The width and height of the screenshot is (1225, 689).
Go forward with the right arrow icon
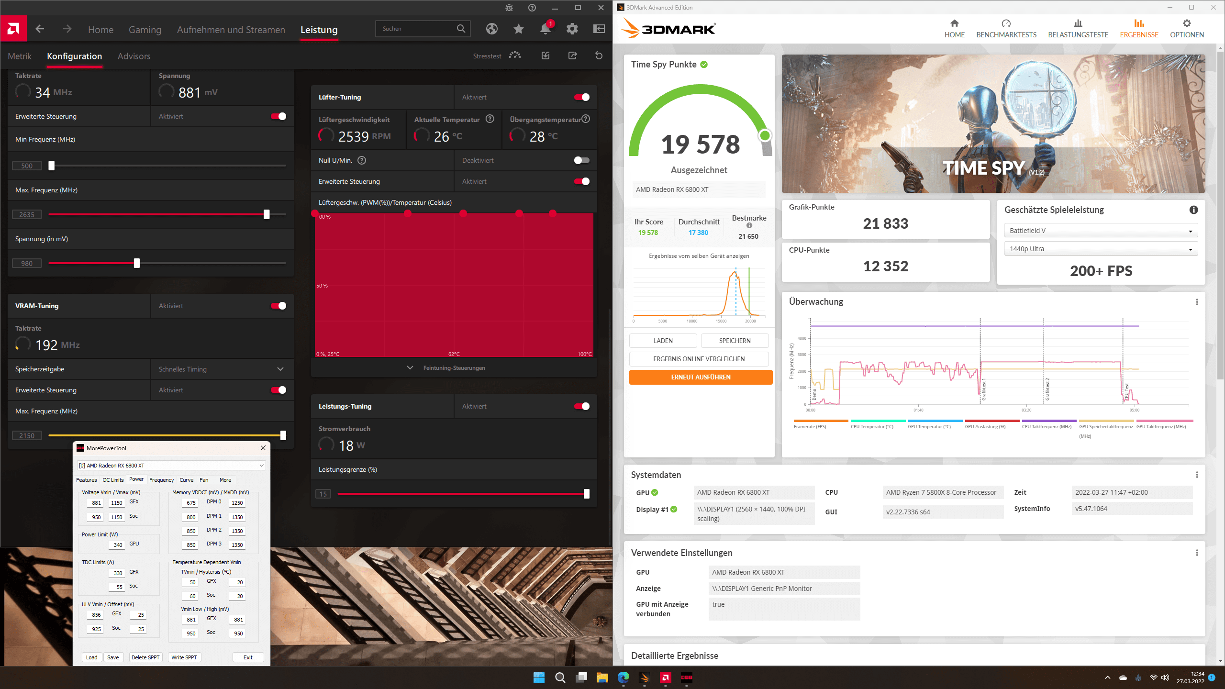click(x=67, y=29)
